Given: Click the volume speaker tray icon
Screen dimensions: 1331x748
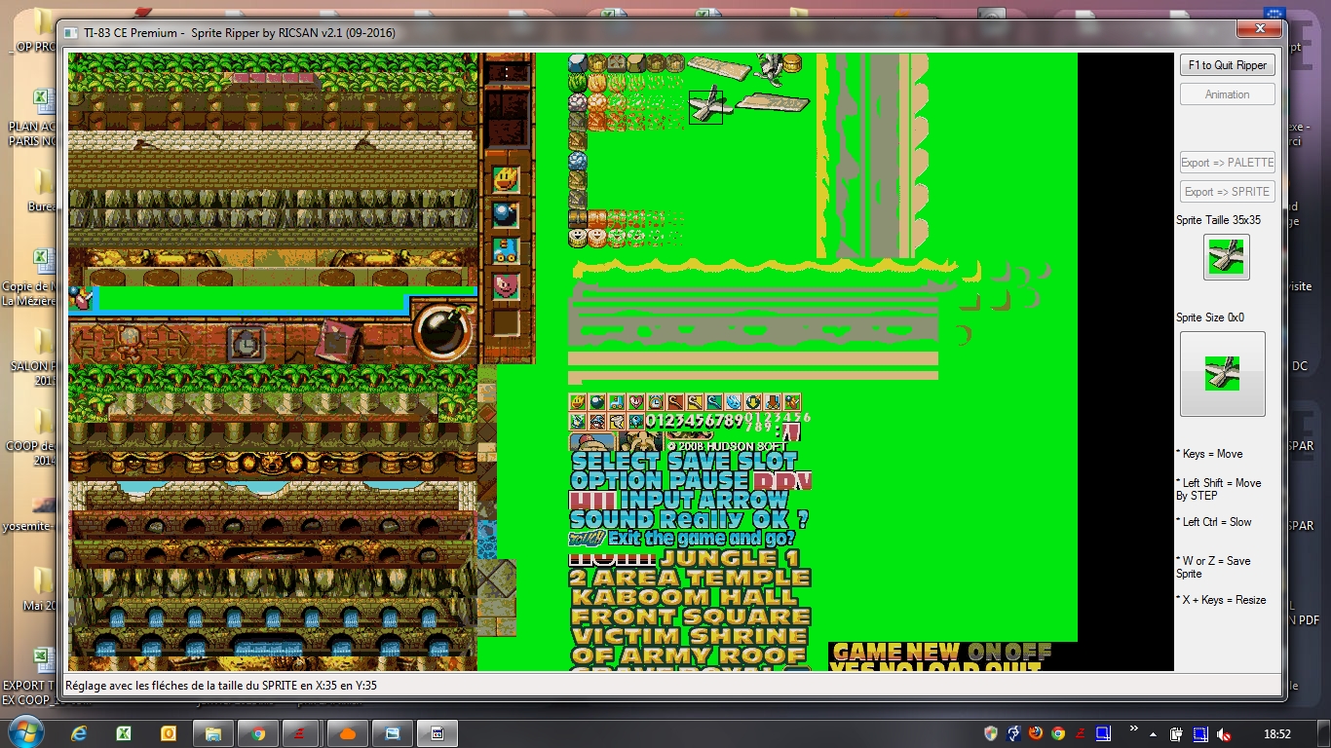Looking at the screenshot, I should point(1223,733).
